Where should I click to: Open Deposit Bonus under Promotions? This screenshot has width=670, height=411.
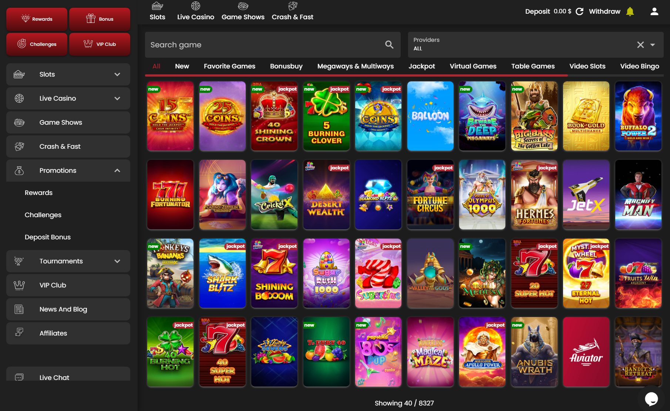point(48,237)
